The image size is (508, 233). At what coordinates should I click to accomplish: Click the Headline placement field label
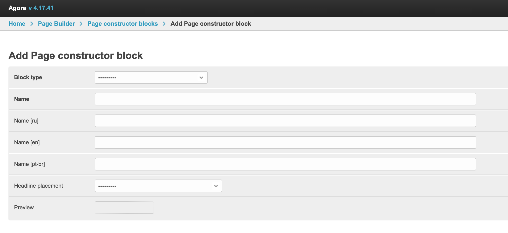pyautogui.click(x=39, y=186)
